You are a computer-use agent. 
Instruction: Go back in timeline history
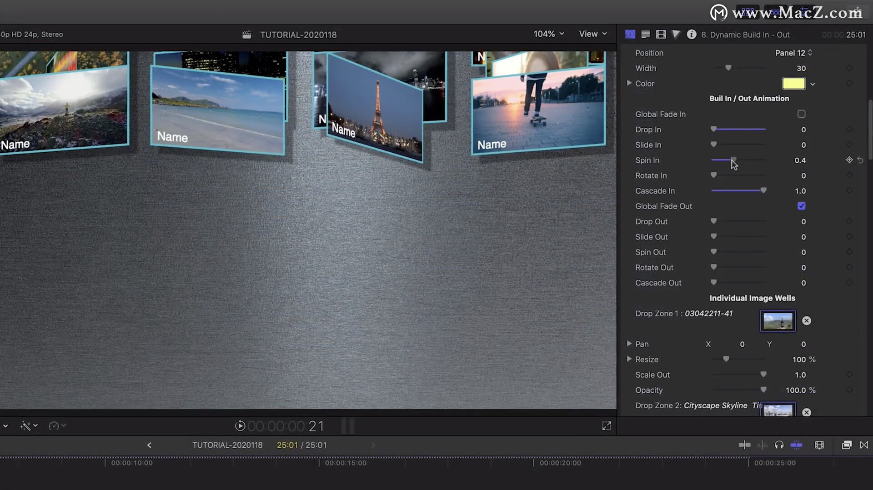(149, 445)
